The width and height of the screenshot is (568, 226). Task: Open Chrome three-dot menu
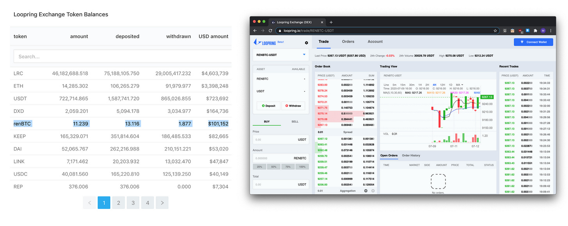[551, 30]
